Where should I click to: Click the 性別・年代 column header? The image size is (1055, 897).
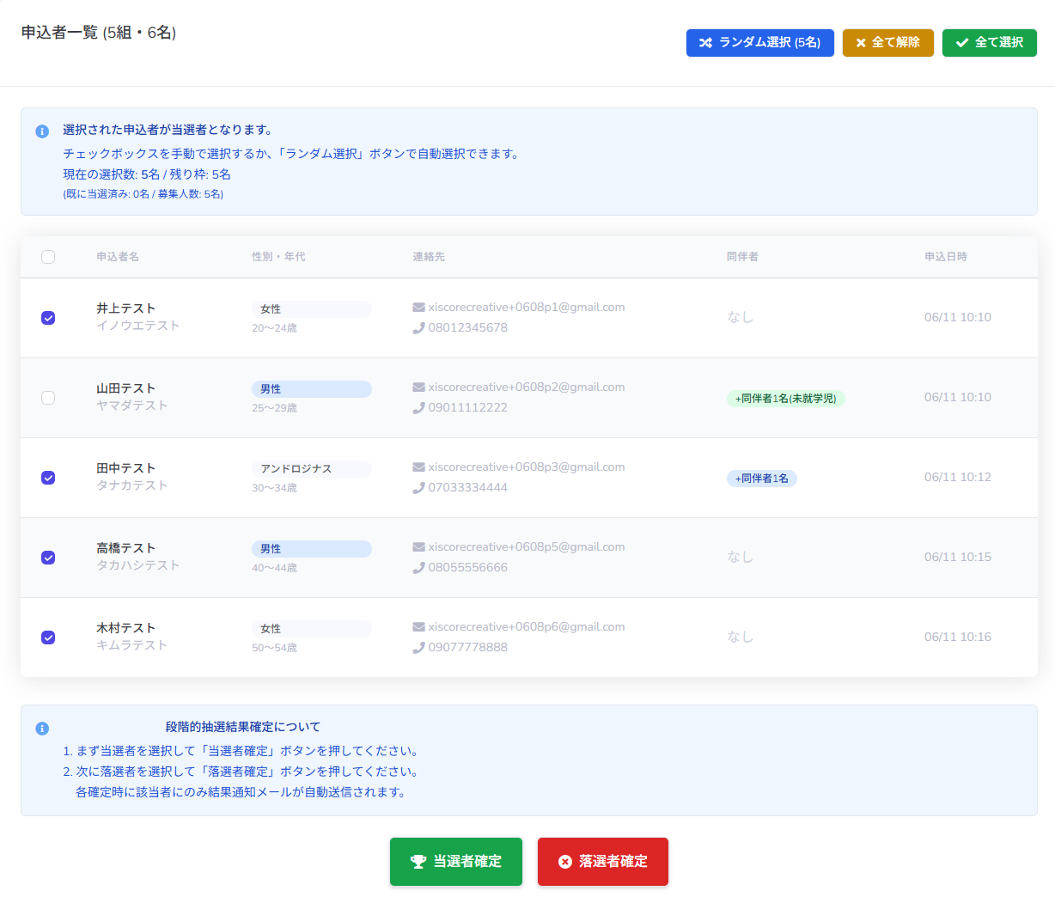(x=278, y=257)
